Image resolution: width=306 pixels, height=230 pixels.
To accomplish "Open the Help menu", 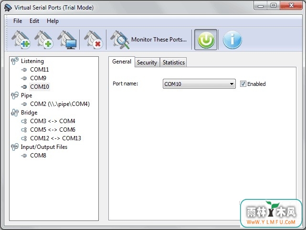I will coord(53,21).
